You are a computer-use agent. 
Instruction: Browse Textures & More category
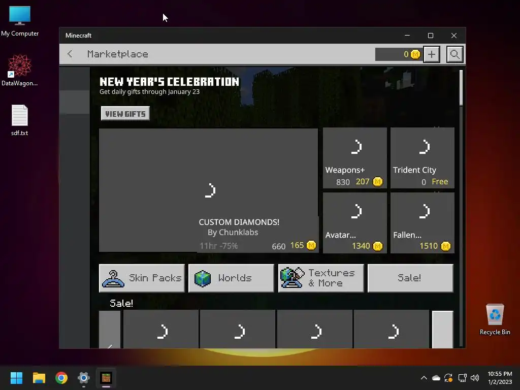tap(321, 278)
